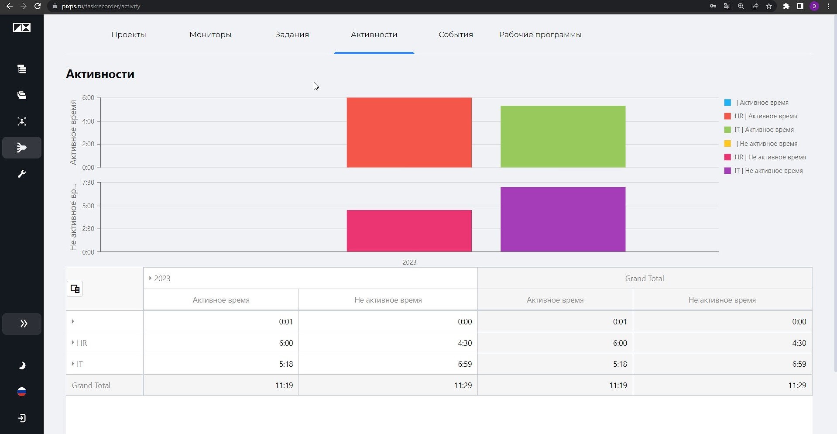This screenshot has width=837, height=434.
Task: Click the PIX logo in the sidebar
Action: tap(22, 28)
